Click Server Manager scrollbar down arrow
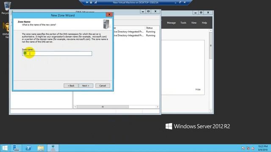The height and width of the screenshot is (152, 271). pyautogui.click(x=211, y=111)
